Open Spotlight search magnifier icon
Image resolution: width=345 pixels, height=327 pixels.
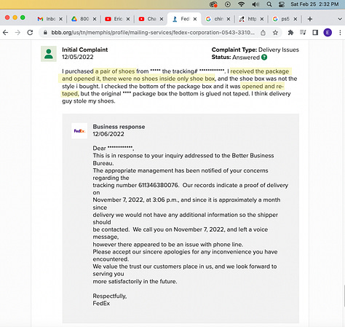[x=269, y=4]
